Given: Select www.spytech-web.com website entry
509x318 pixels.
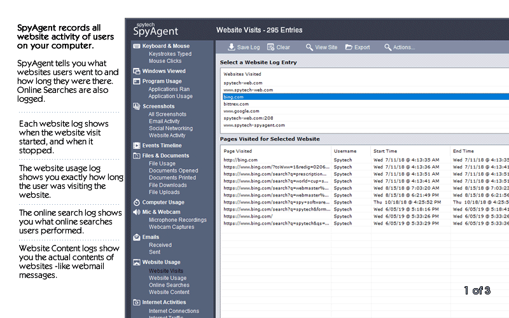Looking at the screenshot, I should click(x=366, y=90).
